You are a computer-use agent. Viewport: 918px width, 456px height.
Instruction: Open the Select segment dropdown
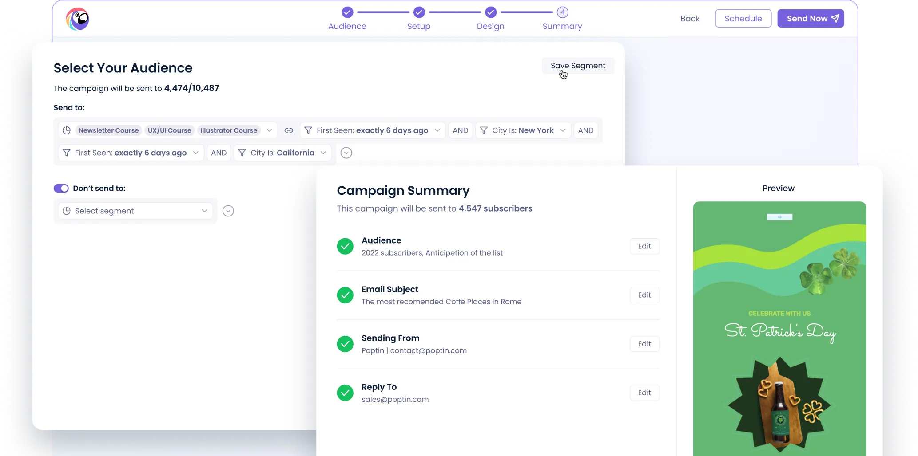(x=135, y=211)
